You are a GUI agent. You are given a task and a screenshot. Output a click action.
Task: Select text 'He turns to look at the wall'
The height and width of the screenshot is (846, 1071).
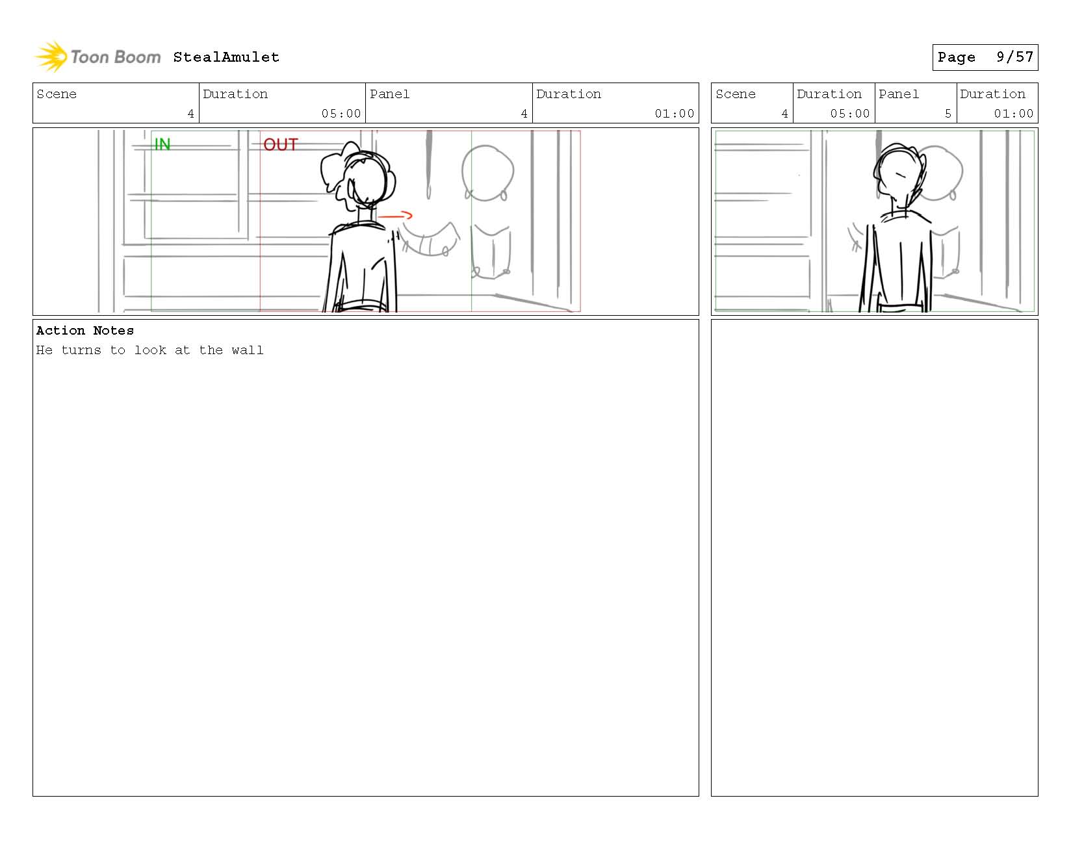(150, 350)
